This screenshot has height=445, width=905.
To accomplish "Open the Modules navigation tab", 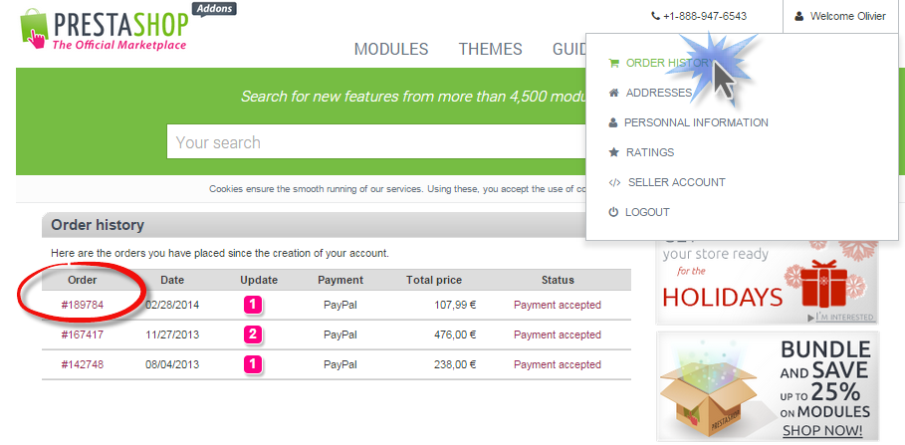I will [x=391, y=49].
